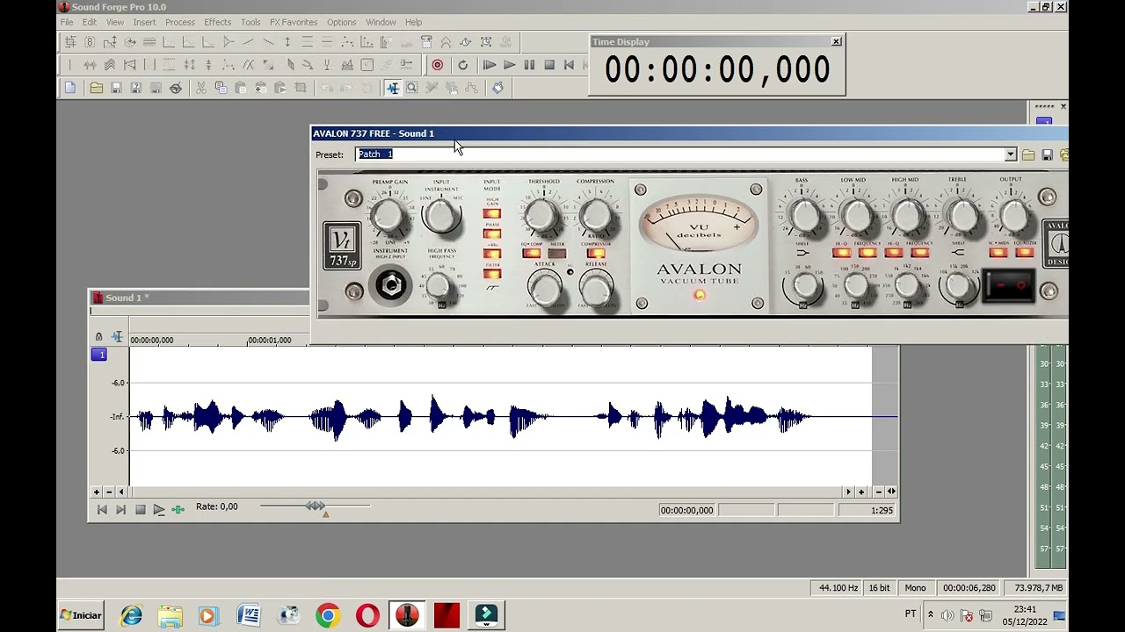Toggle the High Gain input mode button
This screenshot has width=1125, height=632.
[492, 213]
